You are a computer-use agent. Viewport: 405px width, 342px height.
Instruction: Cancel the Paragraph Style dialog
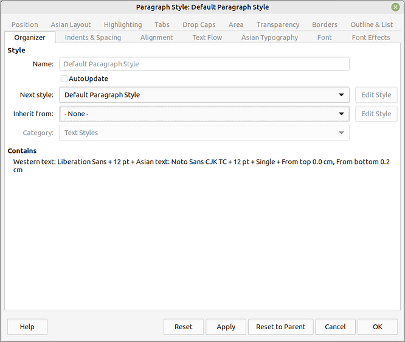point(335,327)
